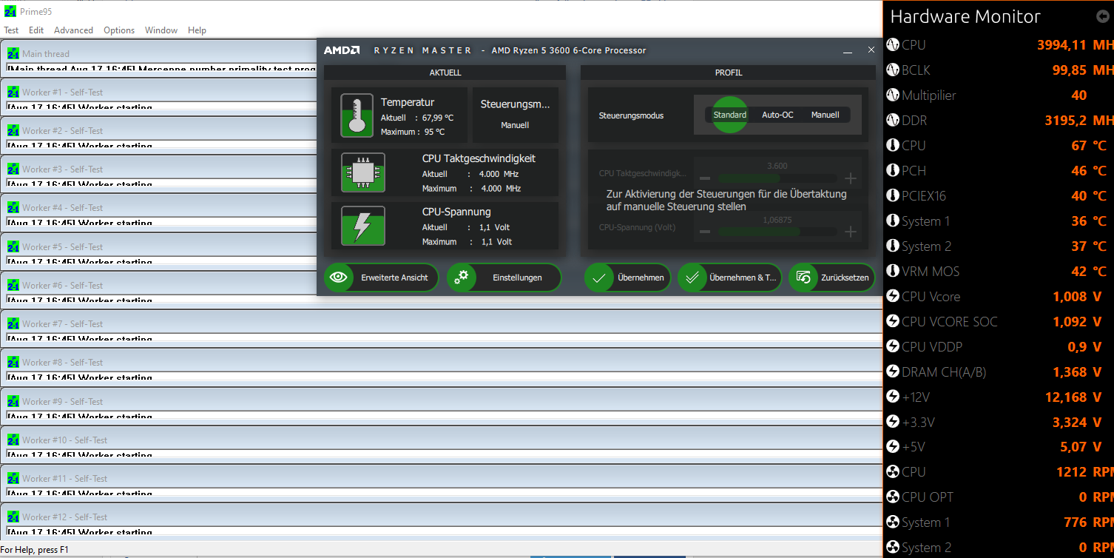Viewport: 1114px width, 558px height.
Task: Click the Worker #9 window icon
Action: click(x=13, y=401)
